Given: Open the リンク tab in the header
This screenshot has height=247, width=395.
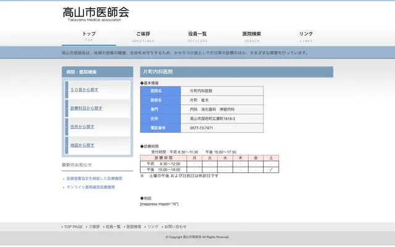Looking at the screenshot, I should click(306, 36).
